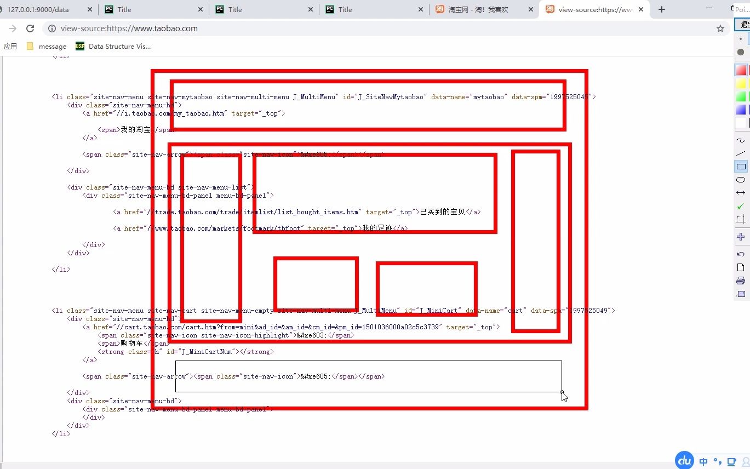Screen dimensions: 750x469
Task: Switch to the second Title tab
Action: click(263, 9)
